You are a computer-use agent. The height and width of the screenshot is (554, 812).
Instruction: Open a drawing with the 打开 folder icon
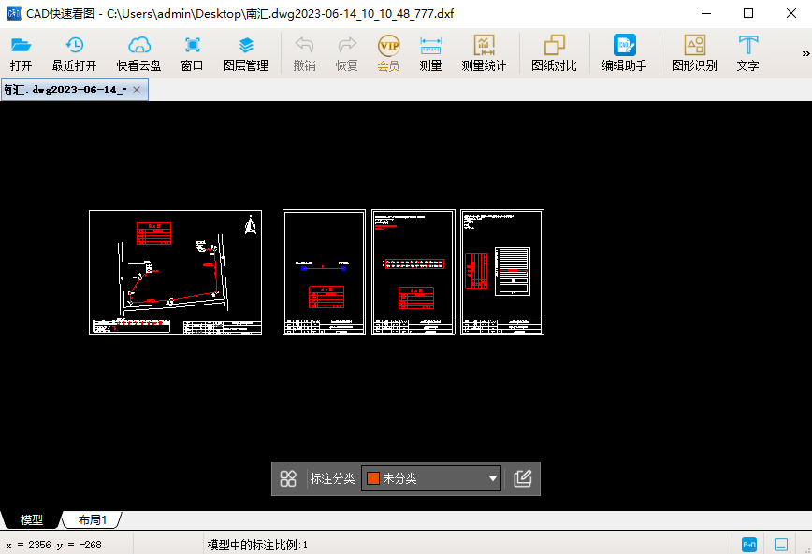(21, 53)
